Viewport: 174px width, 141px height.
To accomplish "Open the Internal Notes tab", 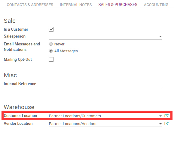I will coord(76,5).
